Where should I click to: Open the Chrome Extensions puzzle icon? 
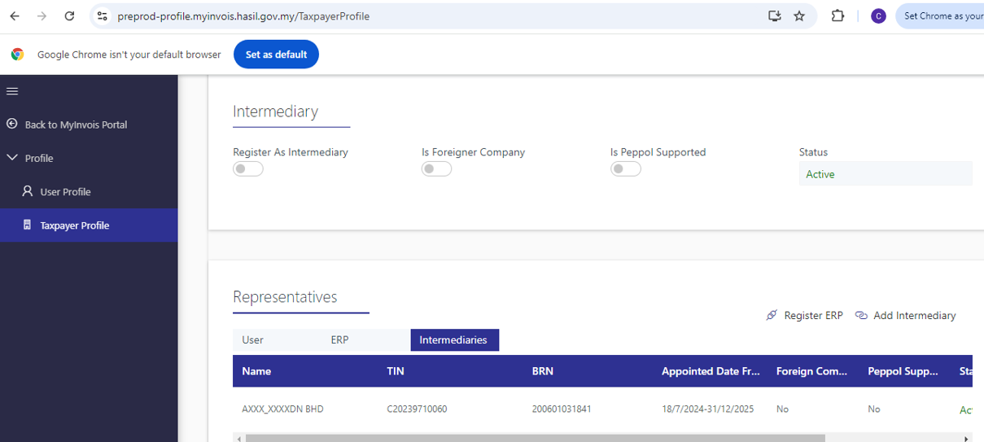(837, 15)
